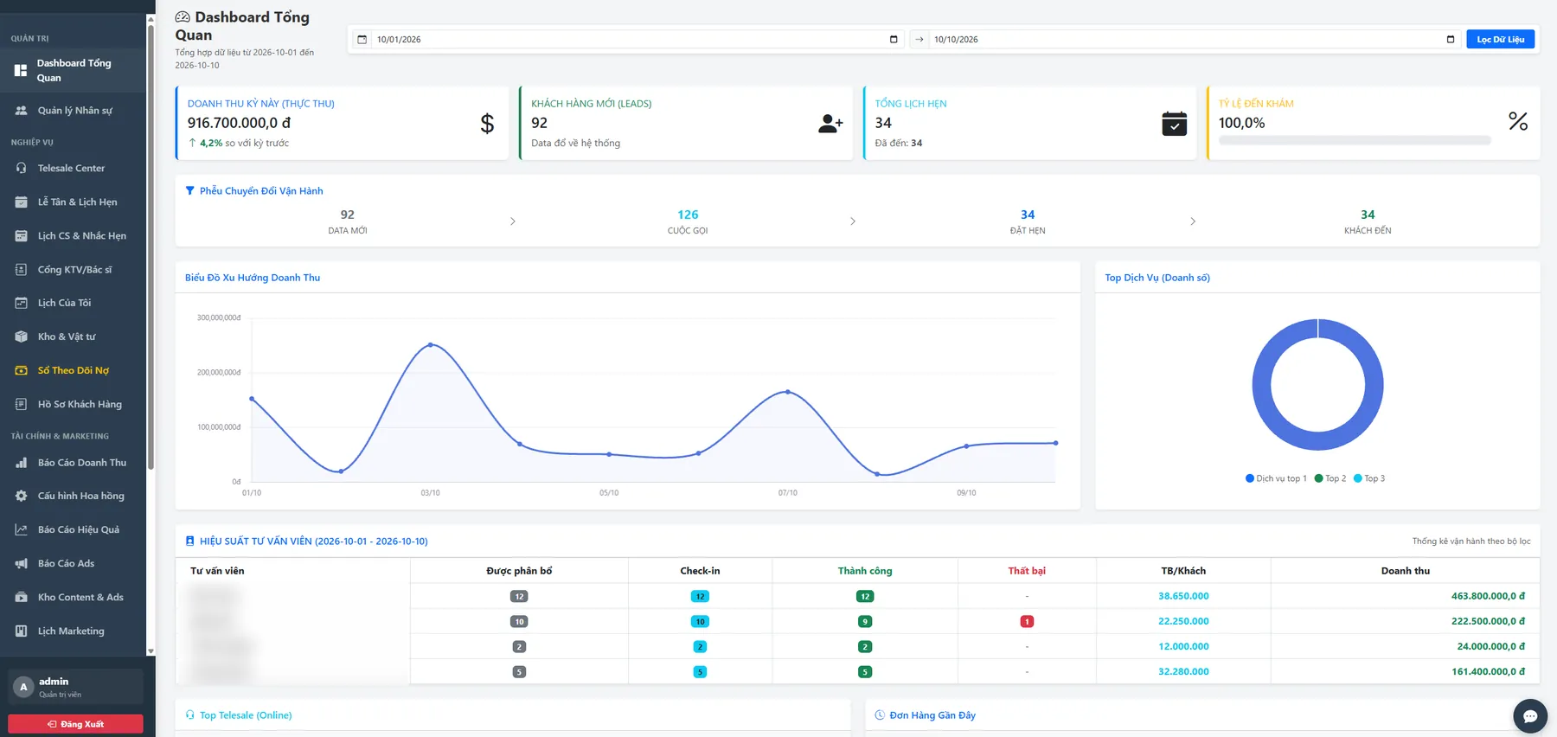Click the Top Telesale (Online) heading
Viewport: 1557px width, 737px height.
(x=246, y=715)
